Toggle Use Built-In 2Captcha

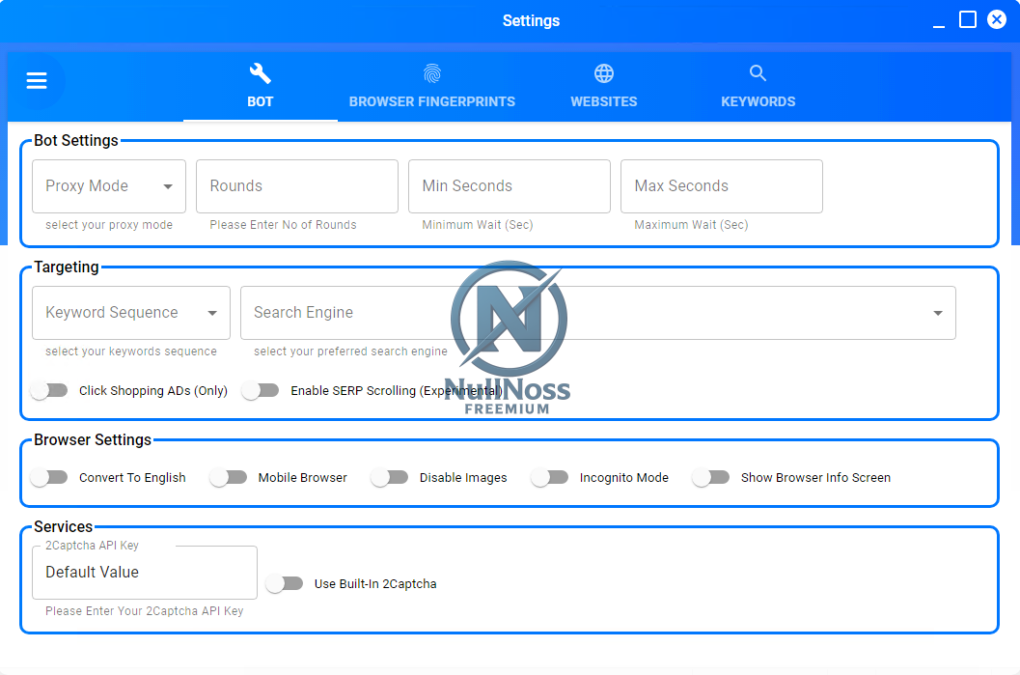point(285,584)
